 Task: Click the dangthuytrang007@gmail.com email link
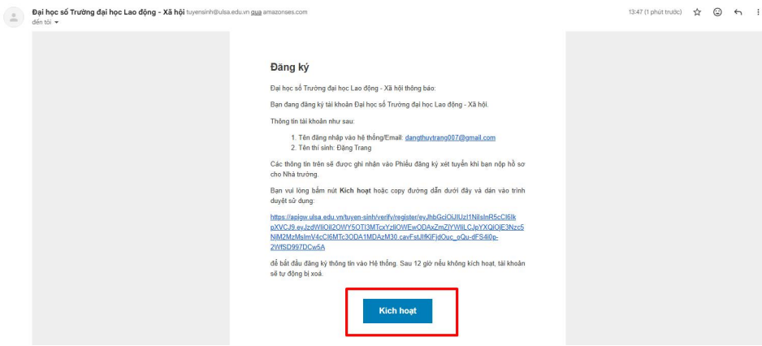tap(450, 137)
